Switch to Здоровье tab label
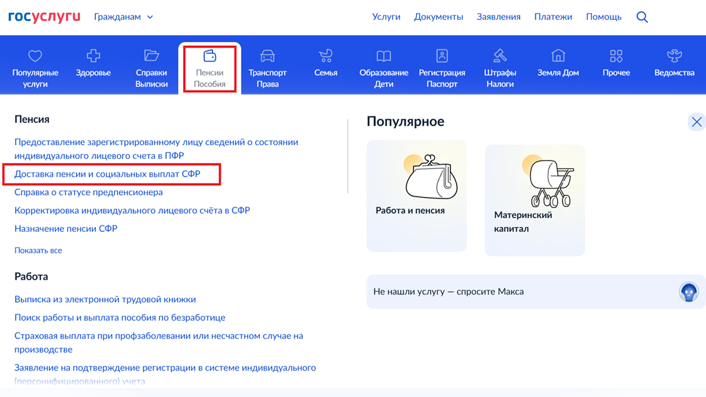Screen dimensions: 706x397 coord(93,73)
